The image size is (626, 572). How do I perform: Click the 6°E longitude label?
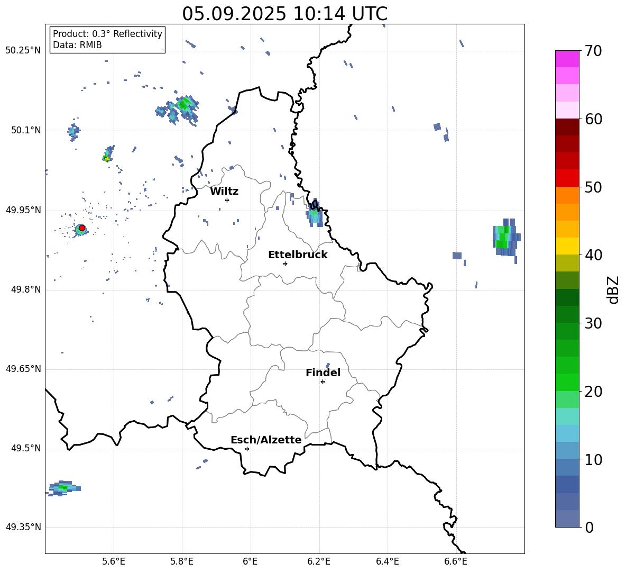click(250, 561)
